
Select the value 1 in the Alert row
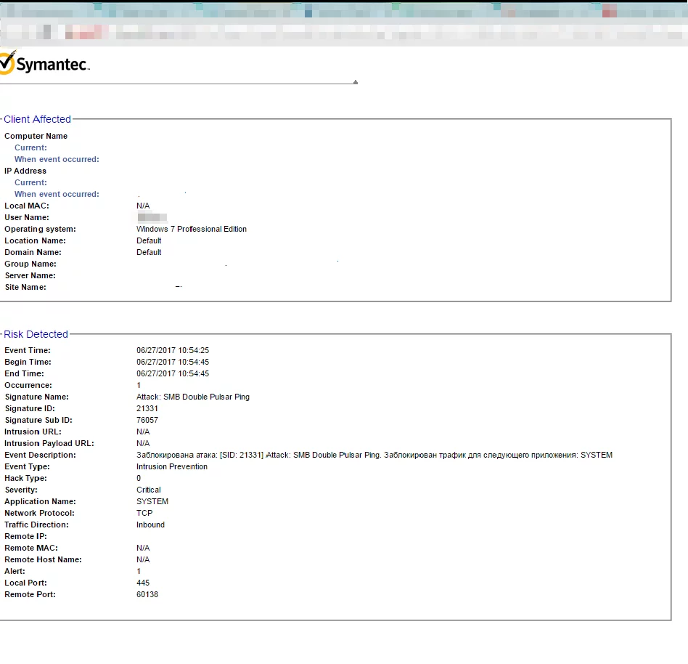coord(139,571)
